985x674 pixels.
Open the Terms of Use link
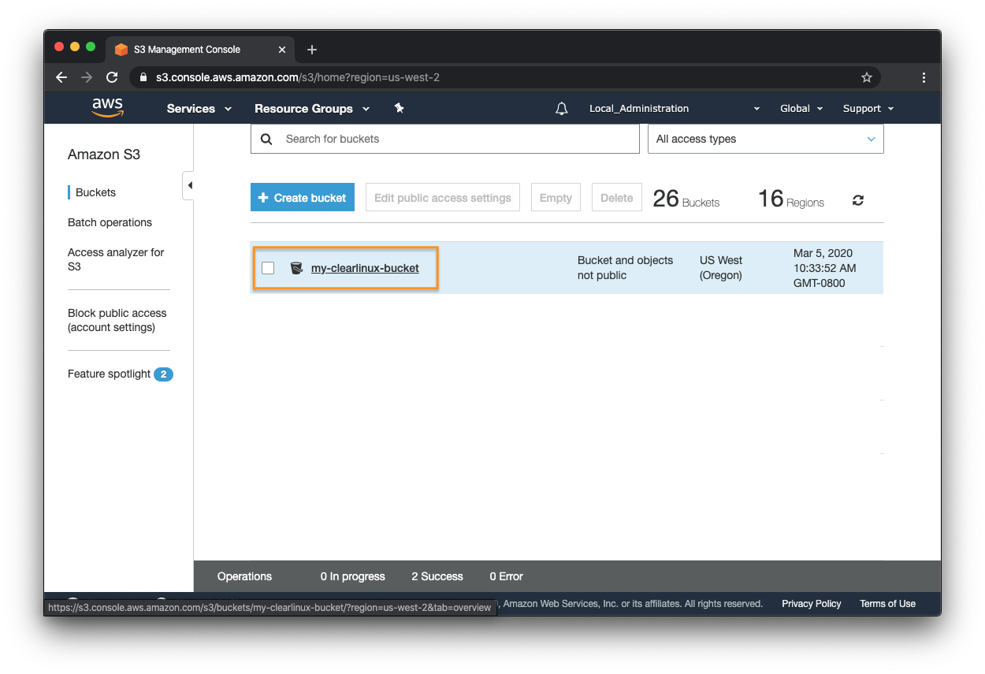coord(887,604)
